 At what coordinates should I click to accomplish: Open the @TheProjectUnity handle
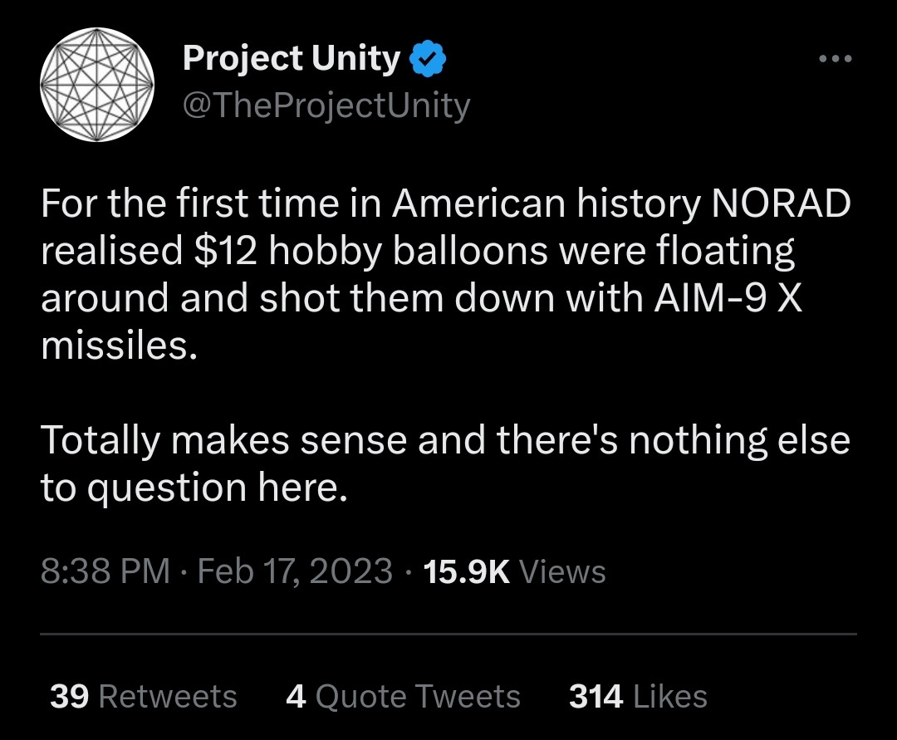coord(326,106)
